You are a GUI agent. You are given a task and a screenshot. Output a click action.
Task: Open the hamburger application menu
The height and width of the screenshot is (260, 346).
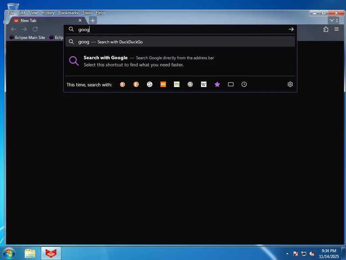[x=337, y=29]
